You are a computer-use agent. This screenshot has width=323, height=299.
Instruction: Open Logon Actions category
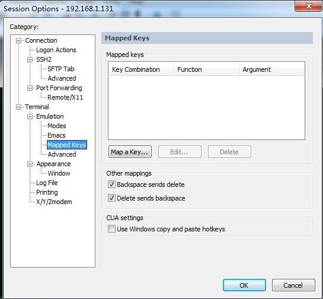tap(56, 50)
